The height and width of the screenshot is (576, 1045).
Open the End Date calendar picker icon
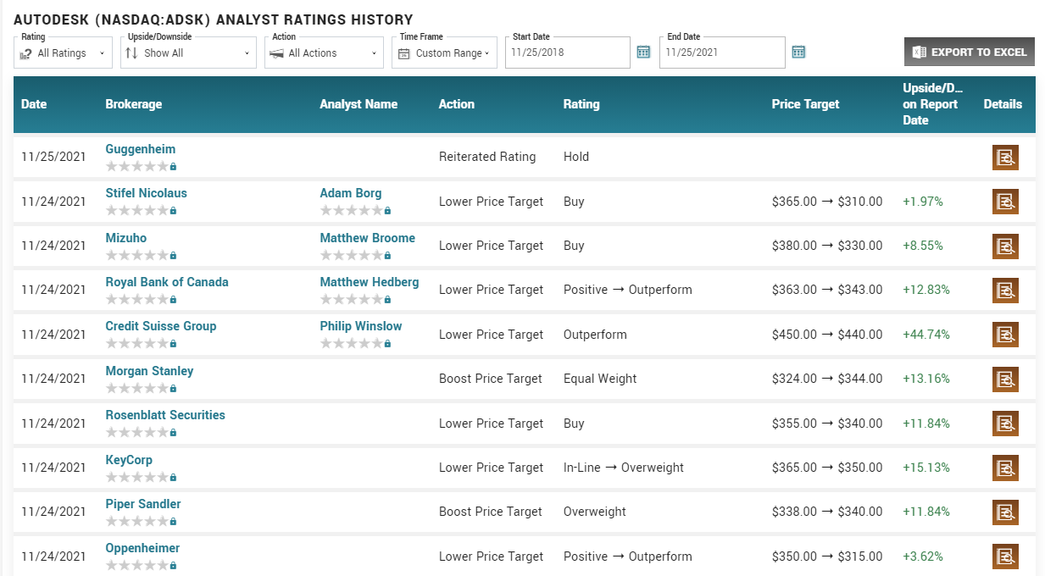[798, 53]
